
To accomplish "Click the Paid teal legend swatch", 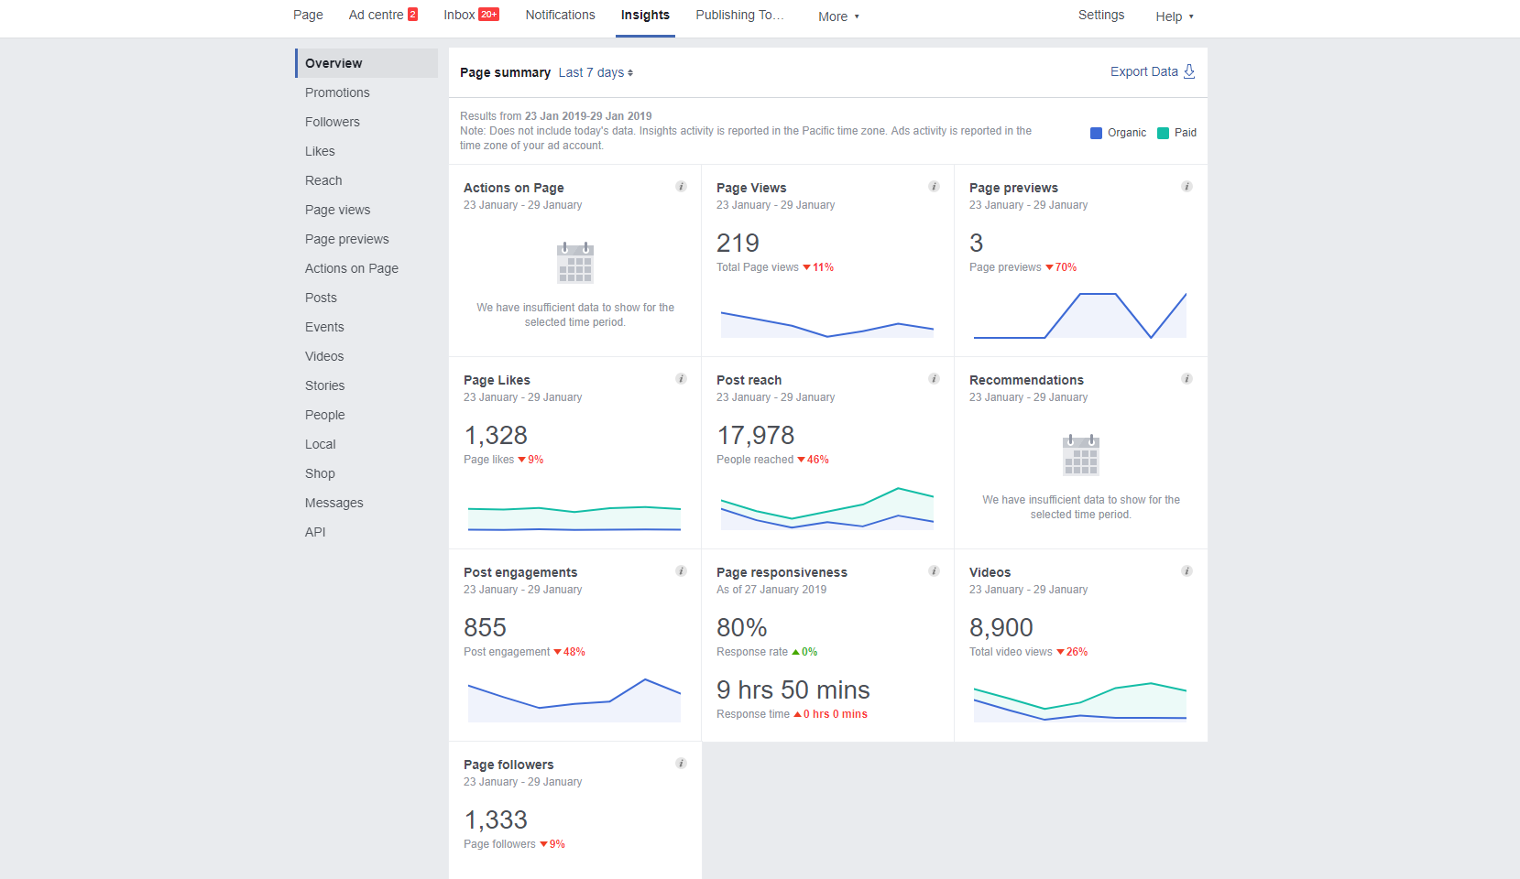I will [x=1163, y=133].
